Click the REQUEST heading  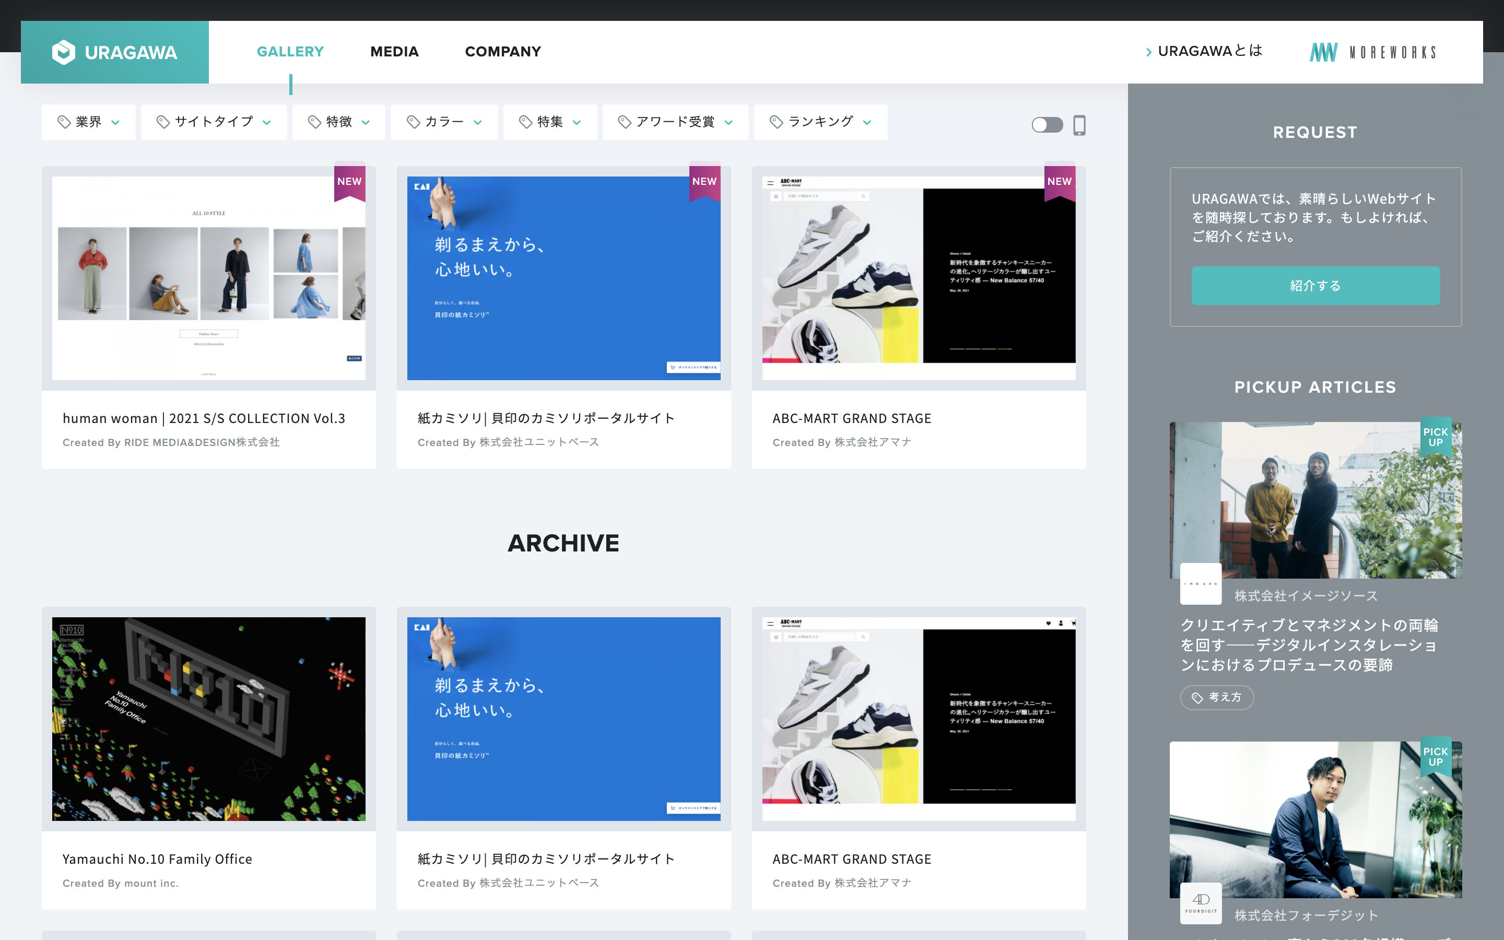click(1315, 132)
